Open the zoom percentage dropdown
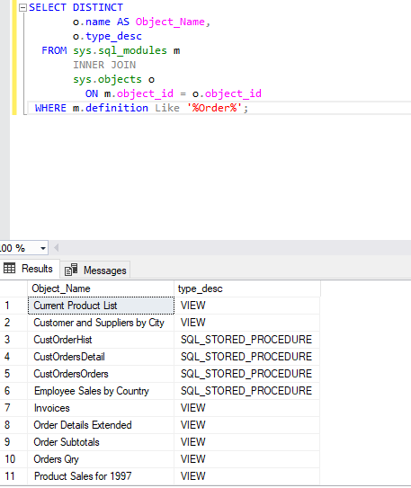411x488 pixels. point(43,248)
